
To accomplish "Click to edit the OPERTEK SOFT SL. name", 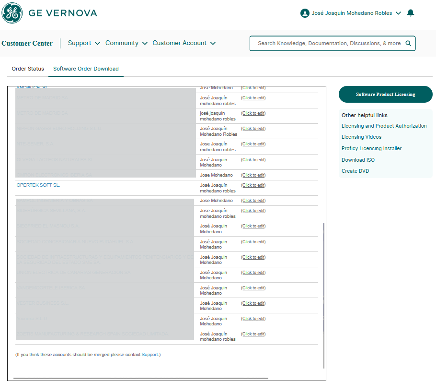I will click(253, 185).
